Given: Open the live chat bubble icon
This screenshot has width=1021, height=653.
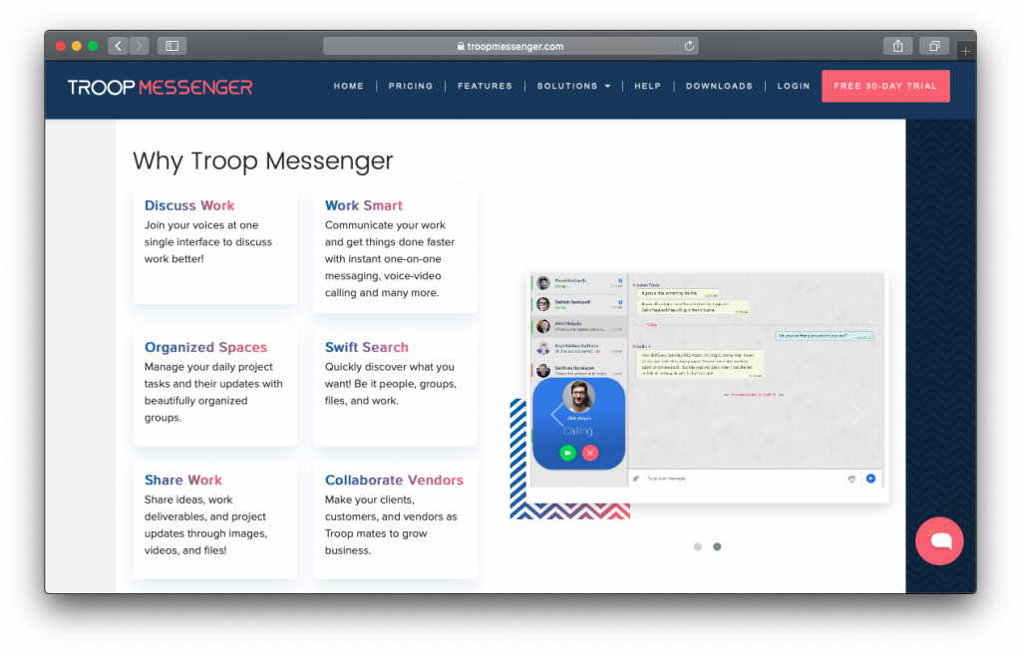Looking at the screenshot, I should tap(939, 540).
